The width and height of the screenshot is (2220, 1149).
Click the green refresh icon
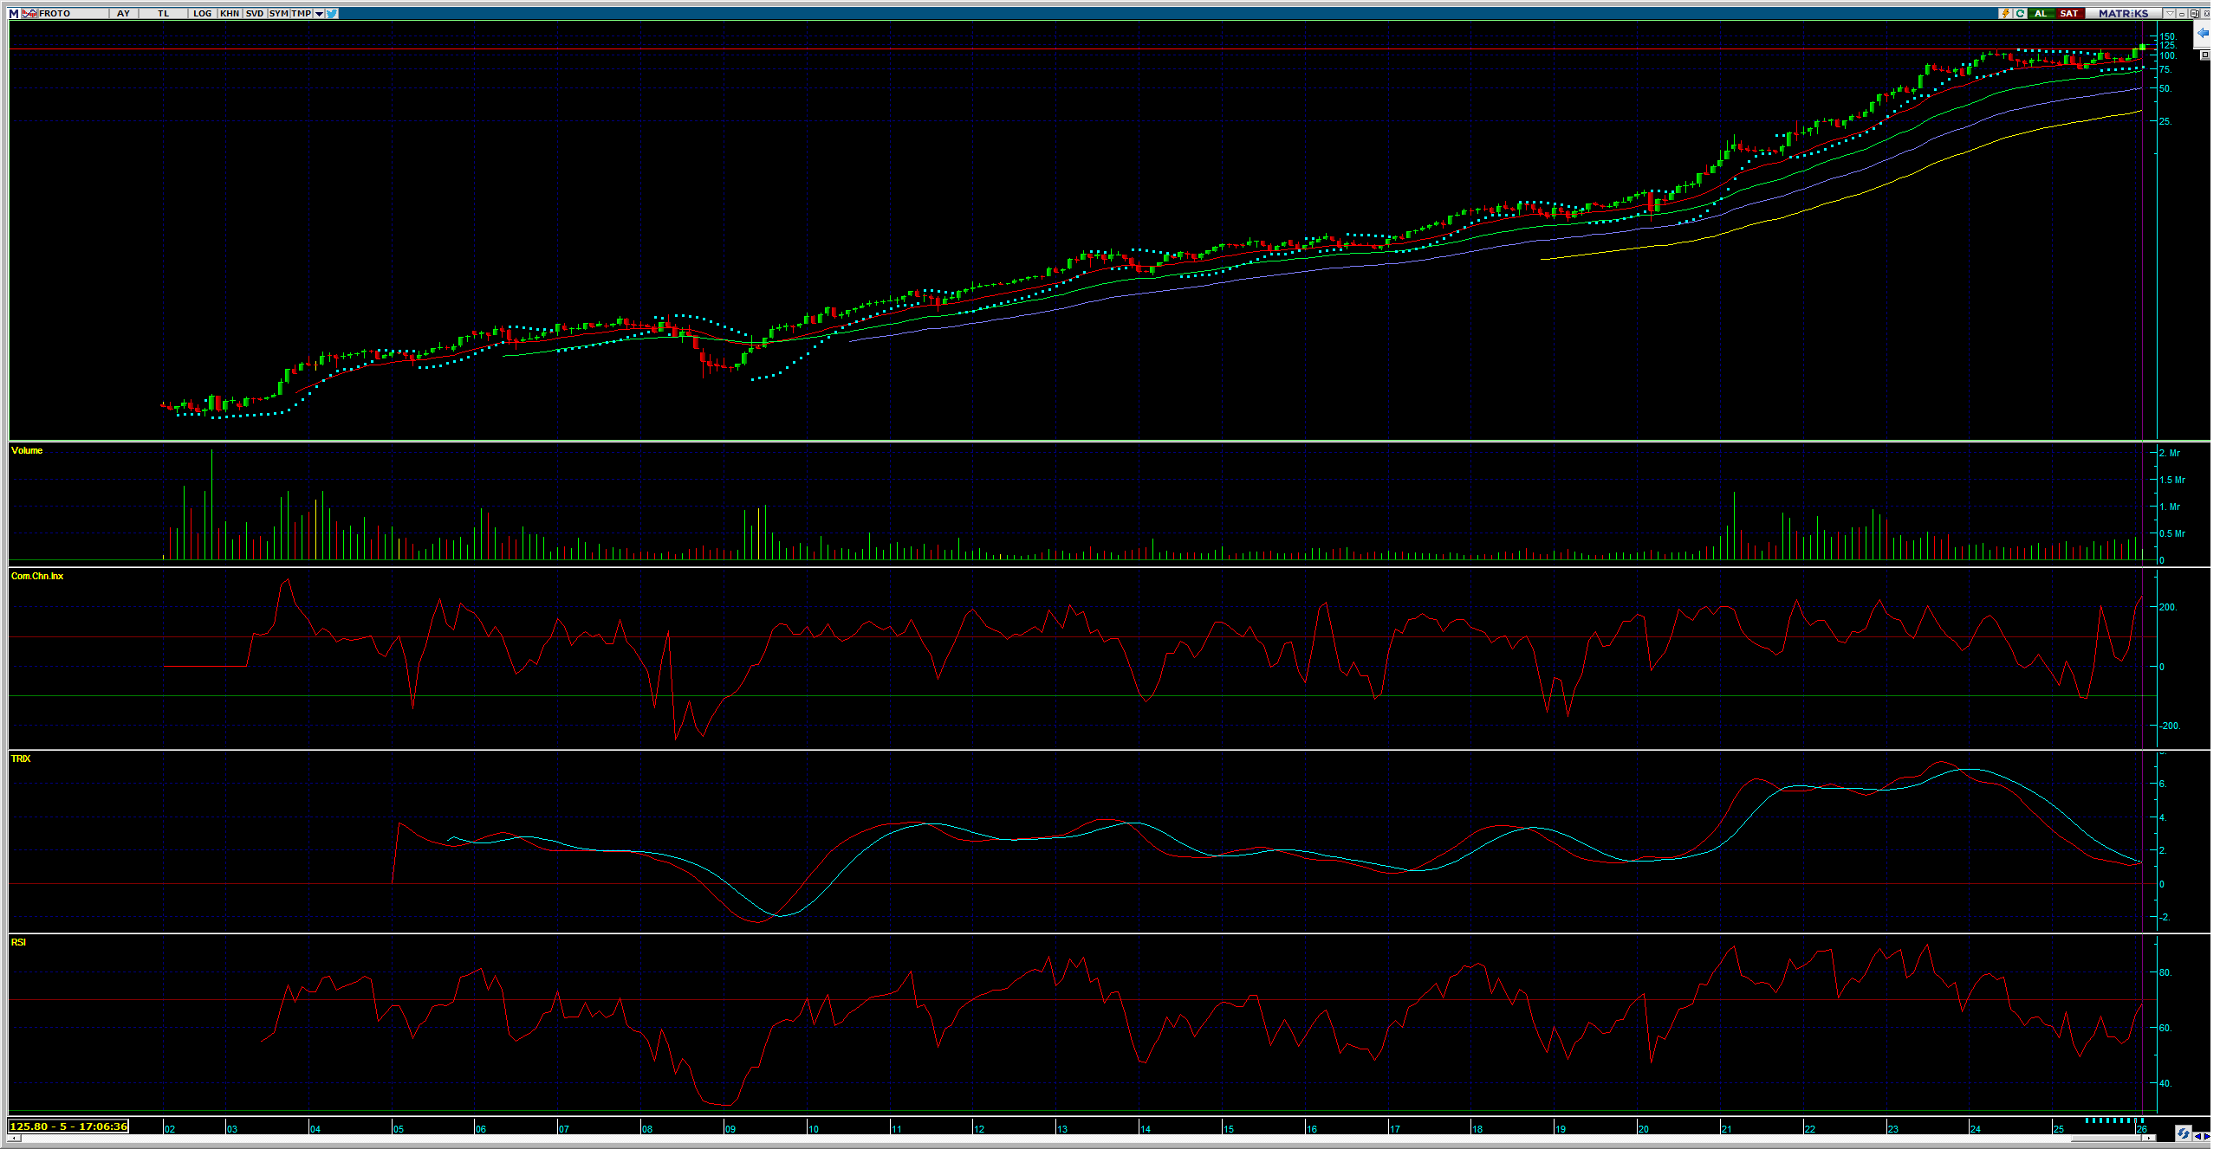click(x=2020, y=14)
